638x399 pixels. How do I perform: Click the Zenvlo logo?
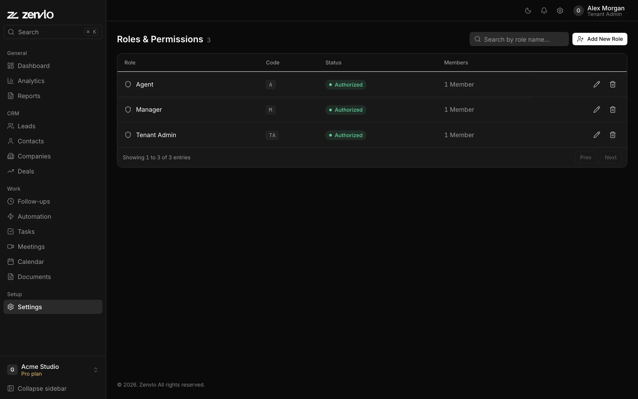click(30, 14)
